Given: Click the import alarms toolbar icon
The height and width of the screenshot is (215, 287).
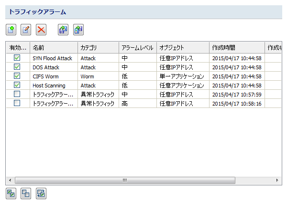Looking at the screenshot, I should [63, 30].
